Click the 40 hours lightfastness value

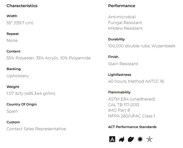136,81
